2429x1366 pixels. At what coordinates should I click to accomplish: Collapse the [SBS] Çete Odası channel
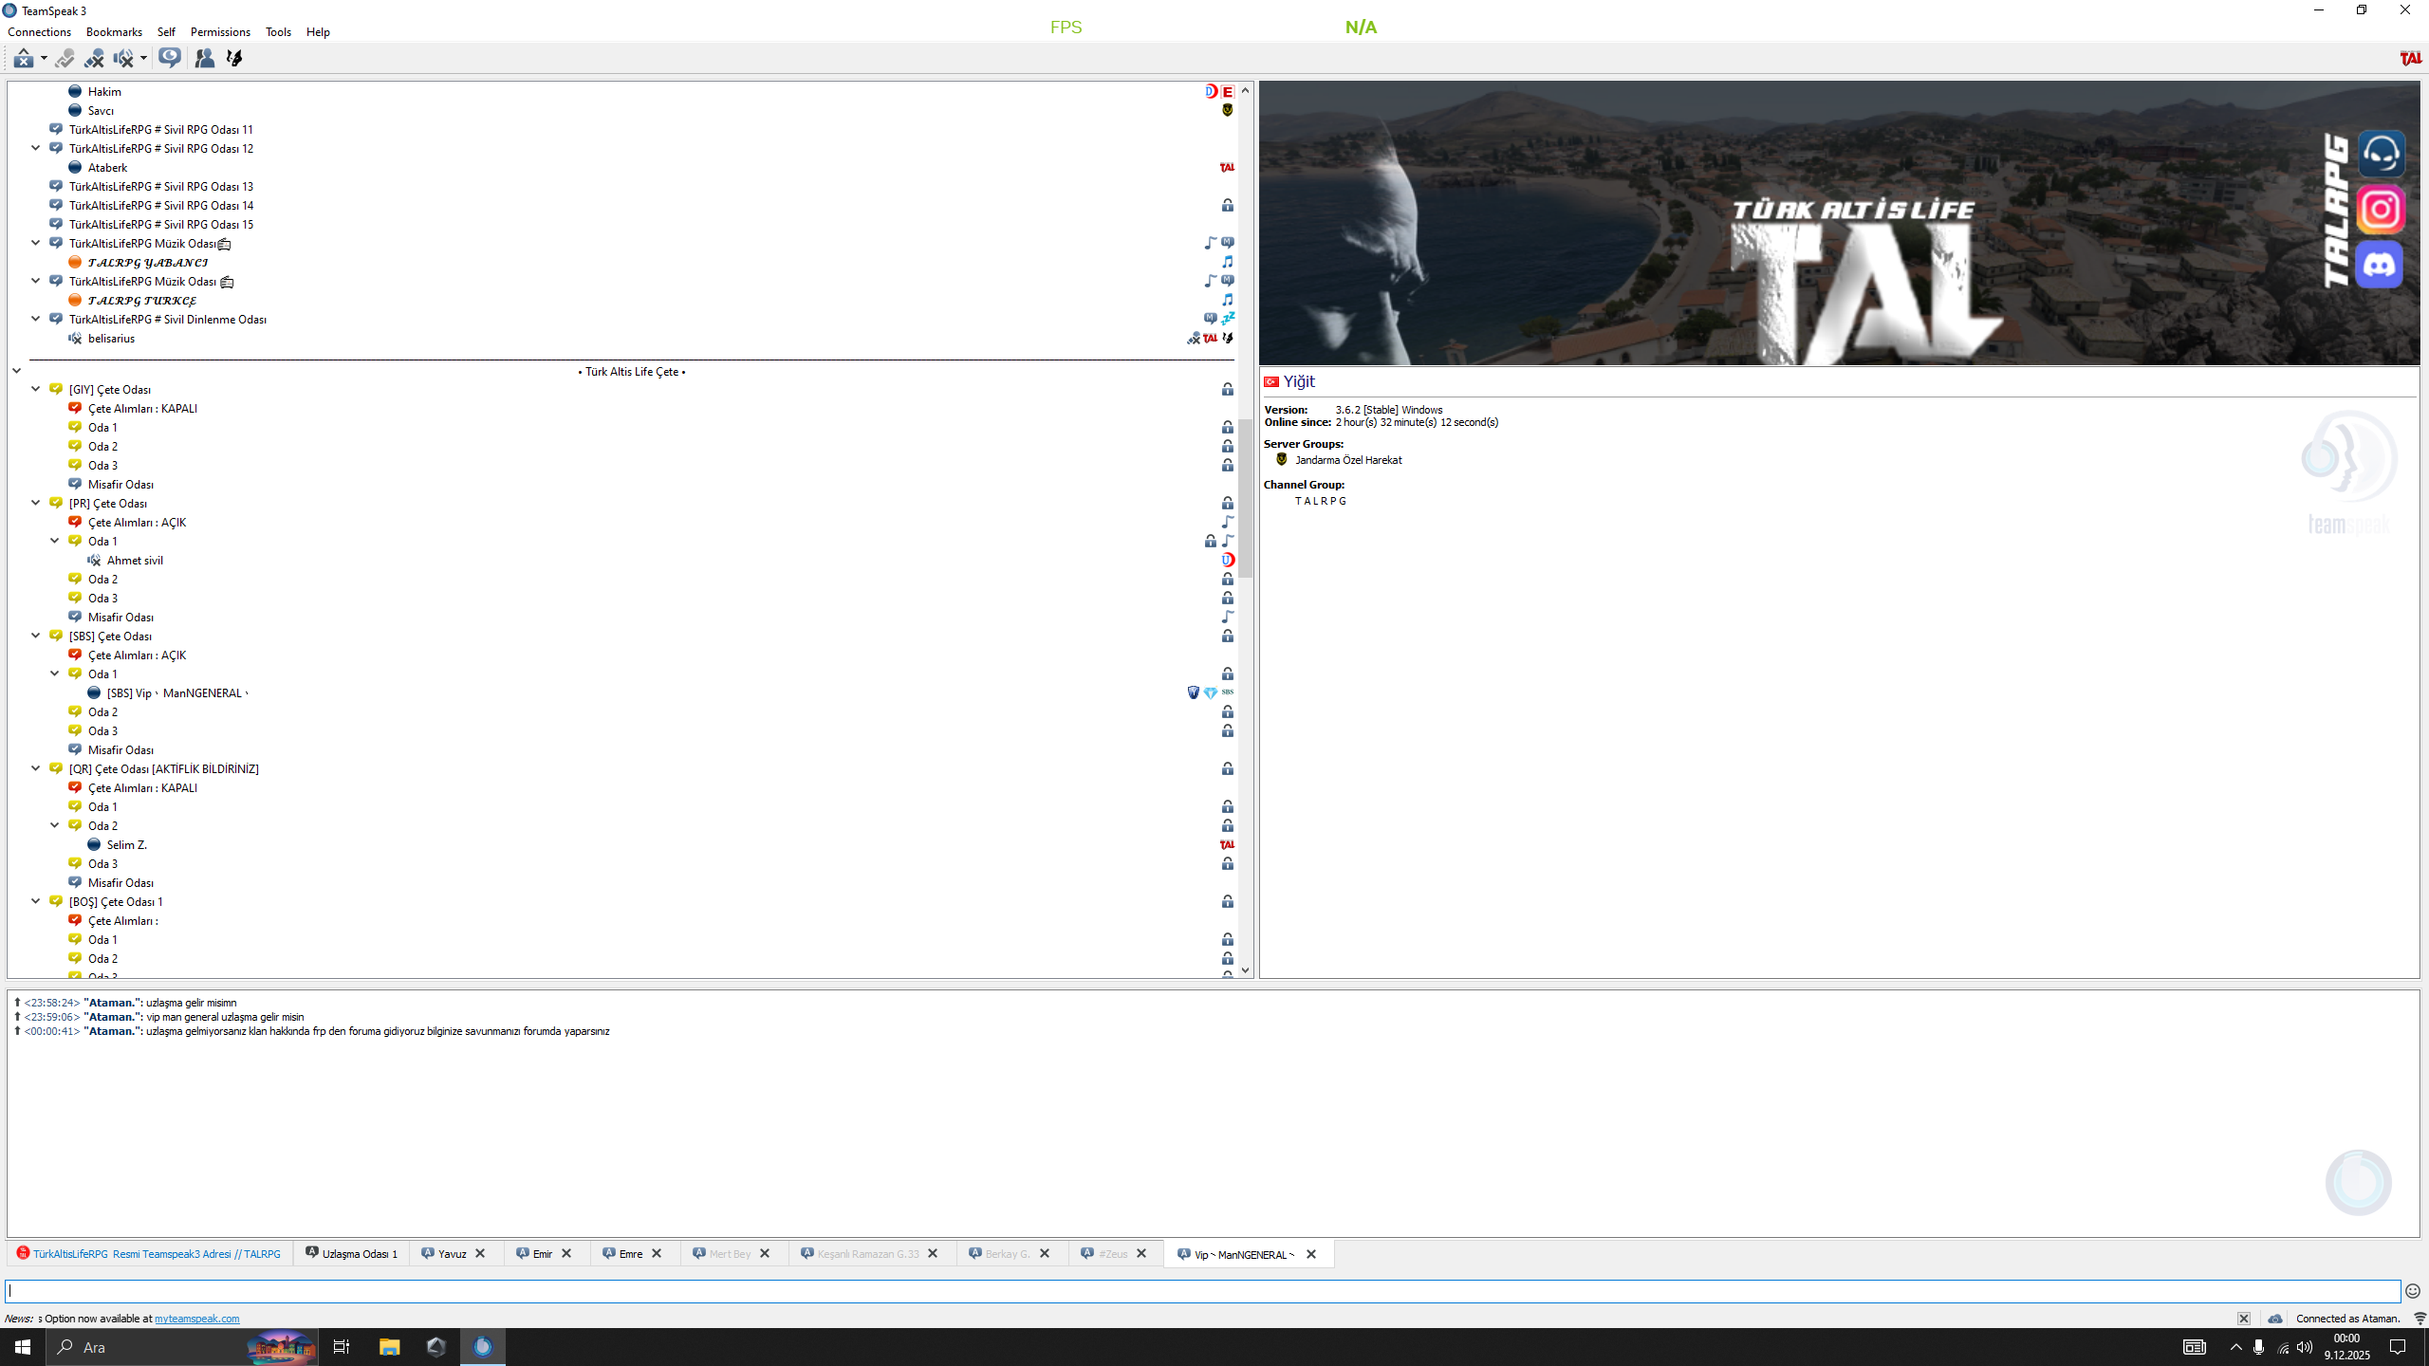(x=36, y=636)
